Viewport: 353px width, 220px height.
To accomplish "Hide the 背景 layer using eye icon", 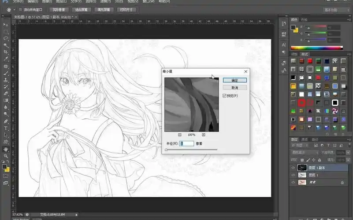I will [x=293, y=182].
